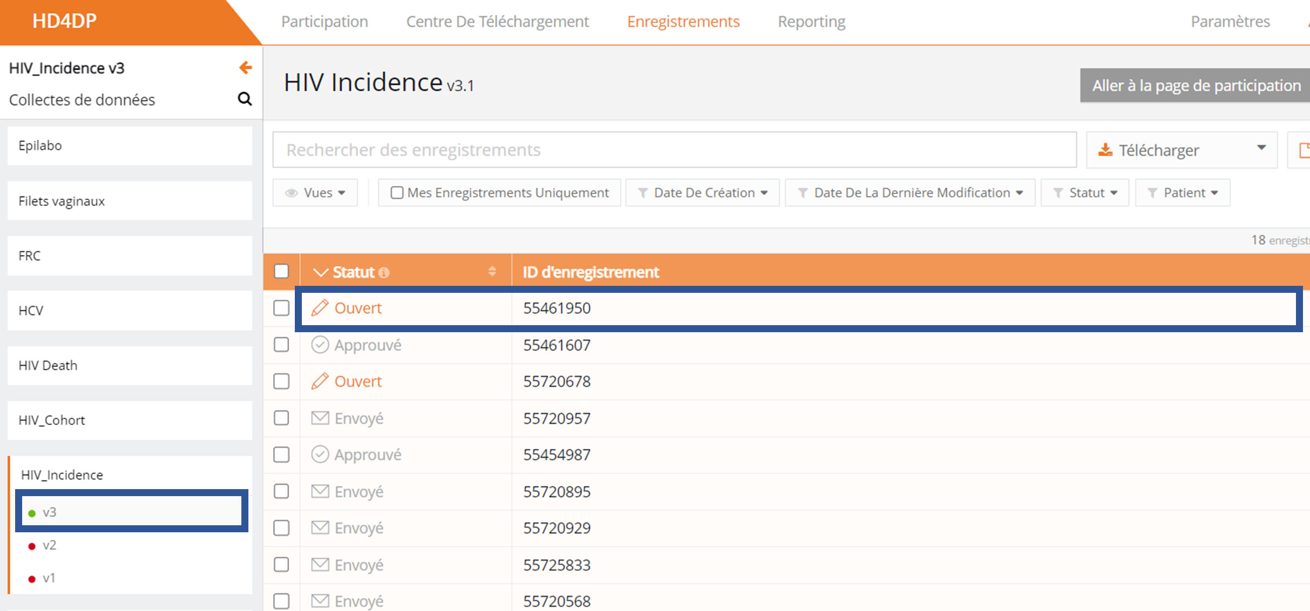Click Aller à la page de participation button
Screen dimensions: 1310x611
click(x=1196, y=85)
